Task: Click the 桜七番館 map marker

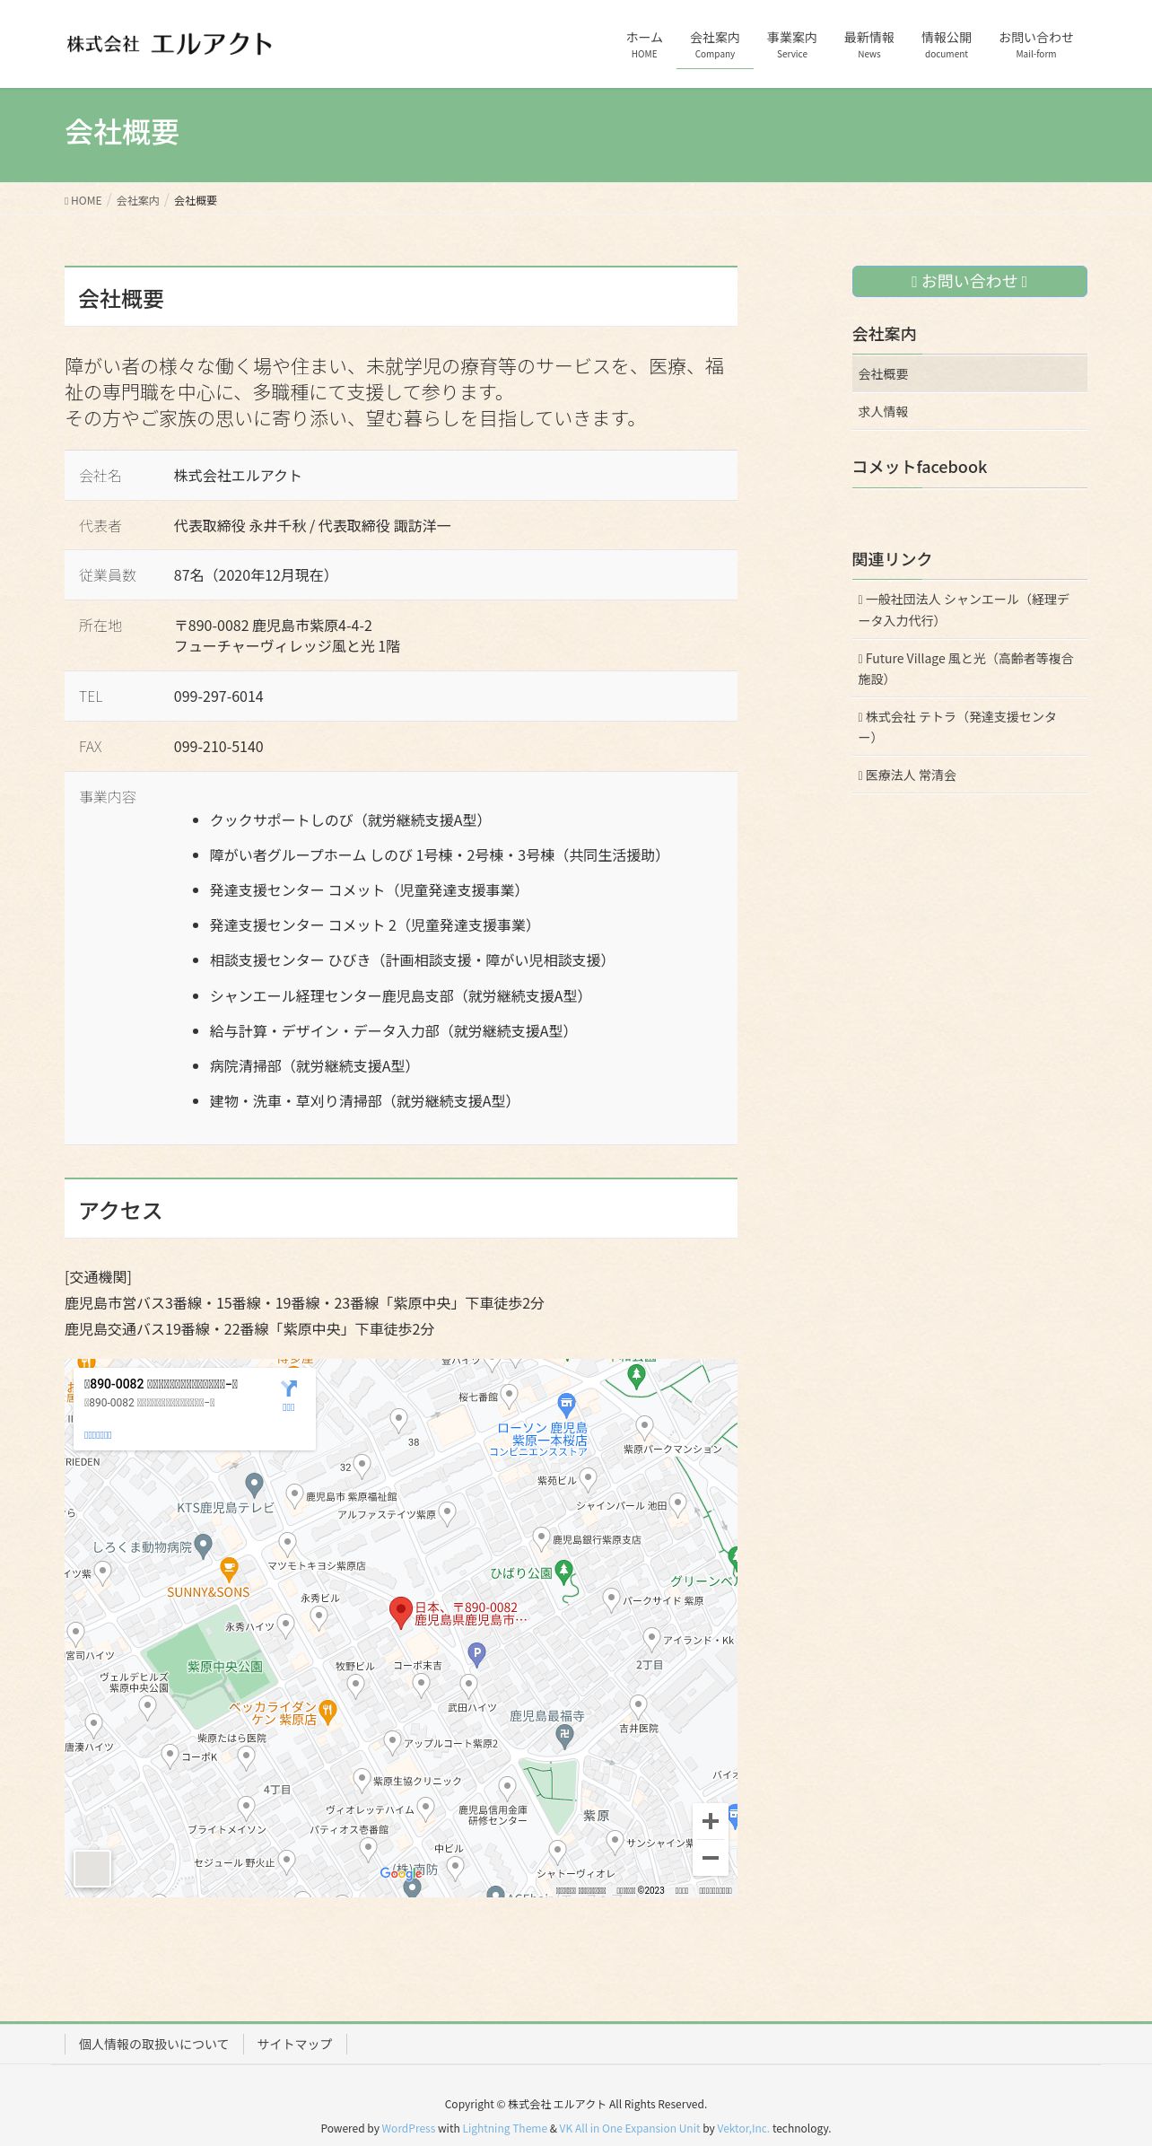Action: point(509,1396)
